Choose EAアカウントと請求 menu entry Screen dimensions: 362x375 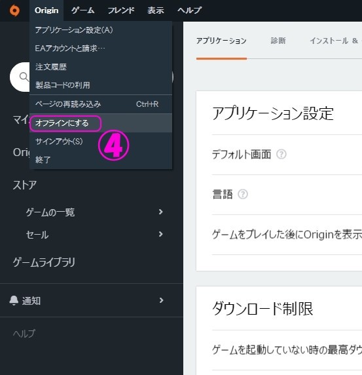(x=101, y=49)
